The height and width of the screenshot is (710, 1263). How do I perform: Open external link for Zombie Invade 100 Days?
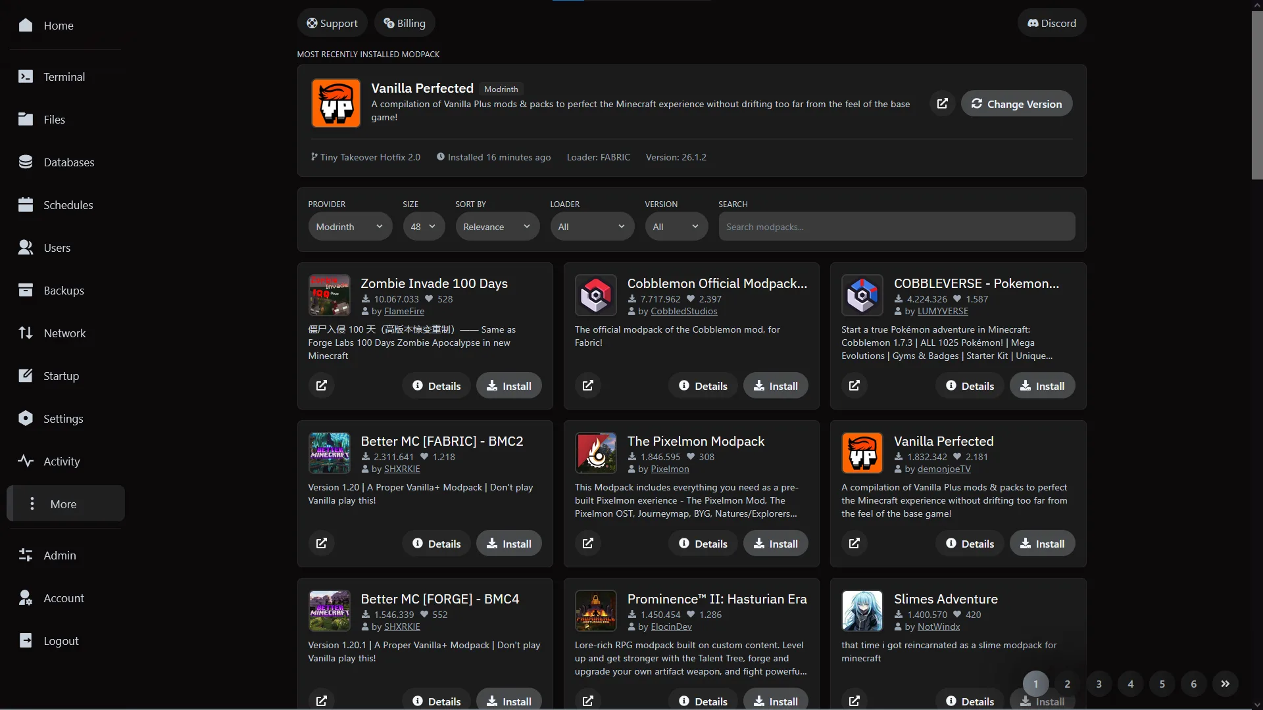[x=322, y=385]
